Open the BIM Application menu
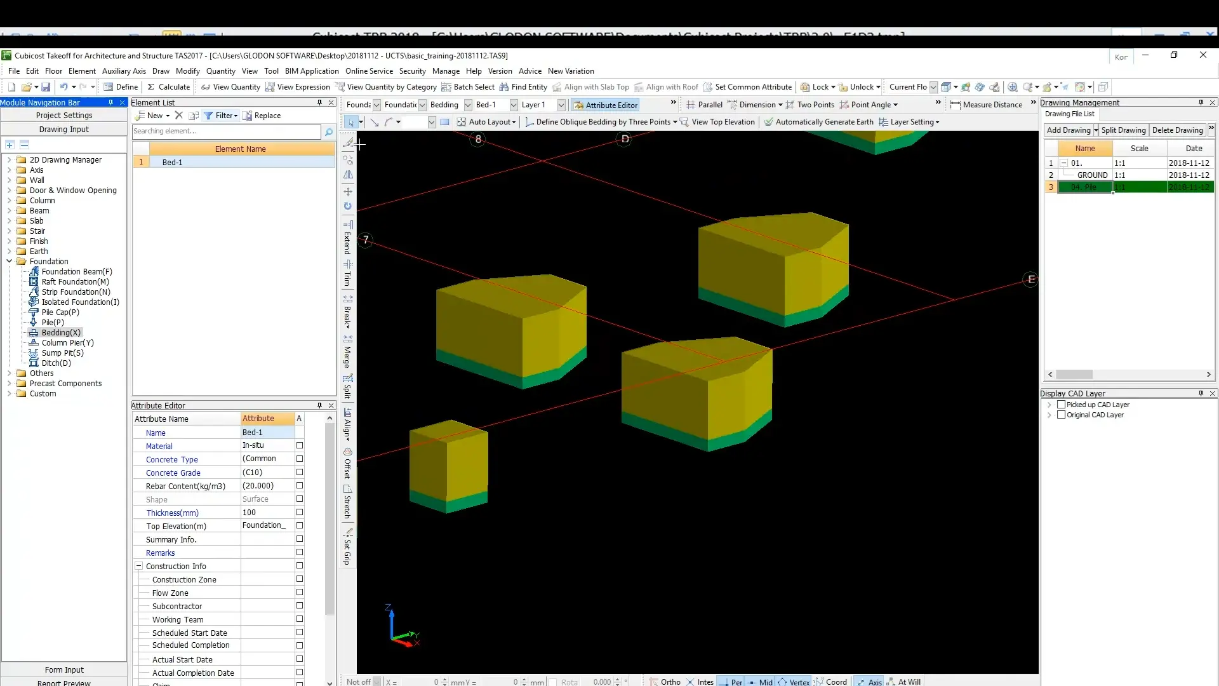 point(312,71)
